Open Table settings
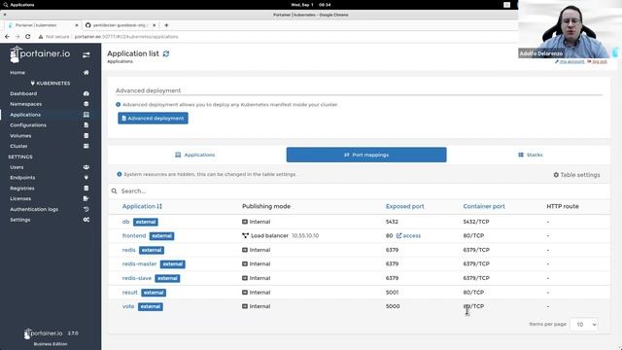This screenshot has width=622, height=350. click(576, 175)
